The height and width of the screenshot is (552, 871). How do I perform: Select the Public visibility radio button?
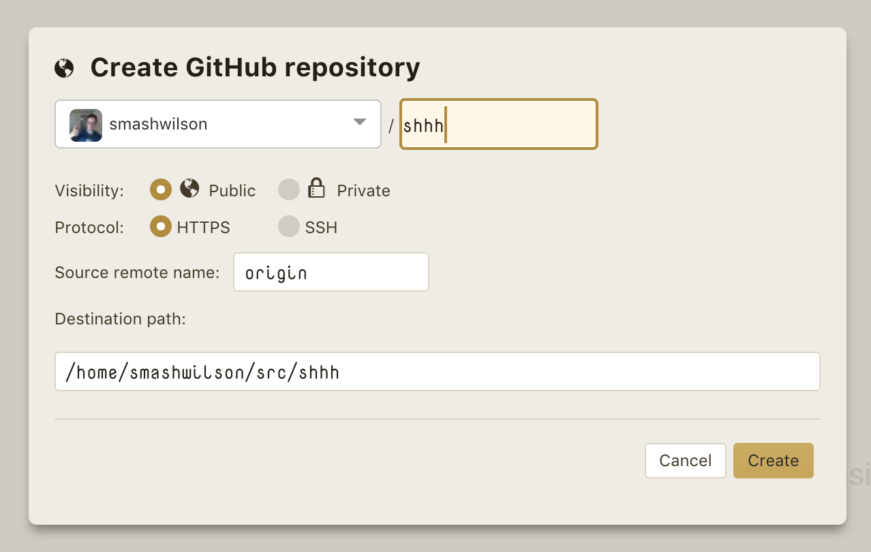[161, 189]
